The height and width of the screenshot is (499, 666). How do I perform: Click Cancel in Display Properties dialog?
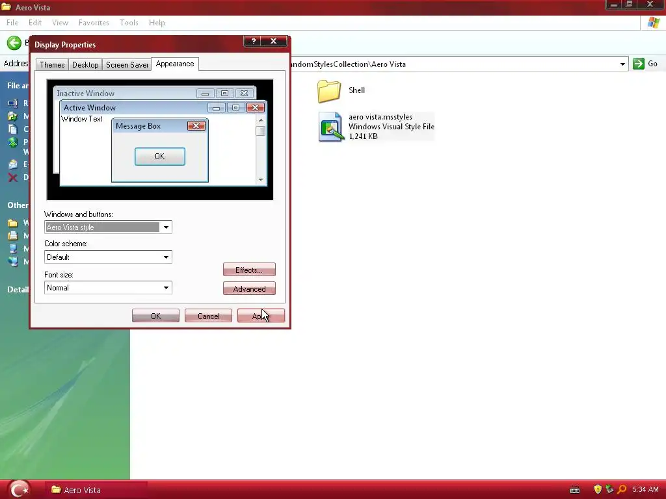[208, 316]
